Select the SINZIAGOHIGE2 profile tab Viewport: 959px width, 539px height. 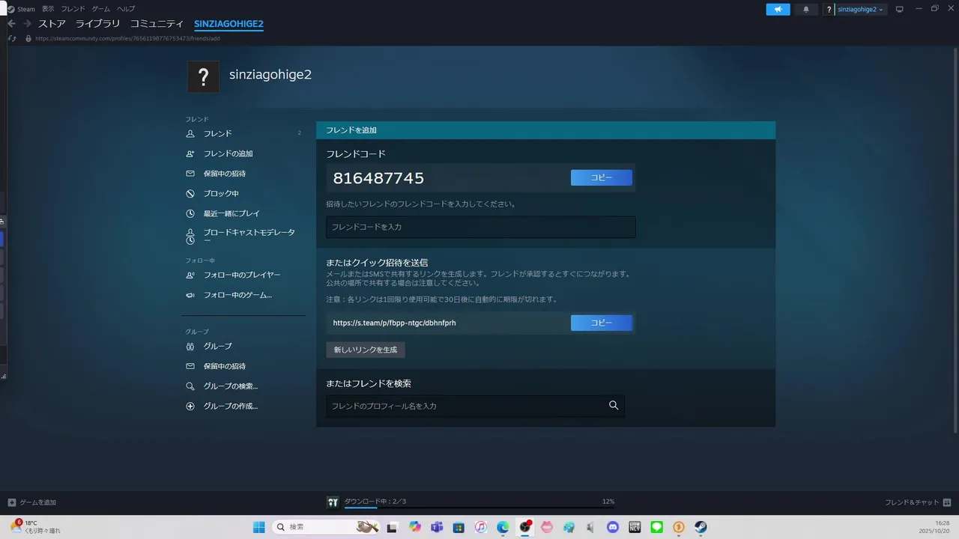(x=229, y=24)
